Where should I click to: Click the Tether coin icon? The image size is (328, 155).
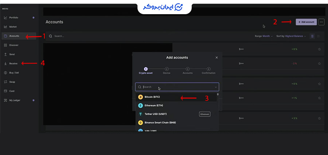pos(141,114)
